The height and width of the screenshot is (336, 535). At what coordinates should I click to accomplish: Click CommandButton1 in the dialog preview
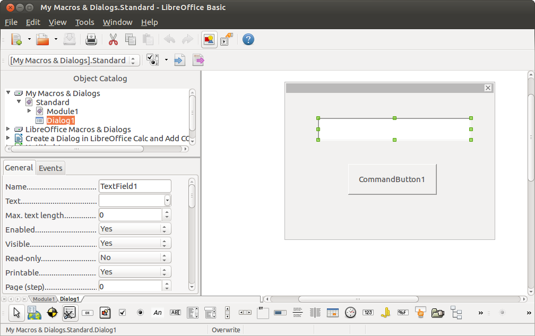pos(392,179)
